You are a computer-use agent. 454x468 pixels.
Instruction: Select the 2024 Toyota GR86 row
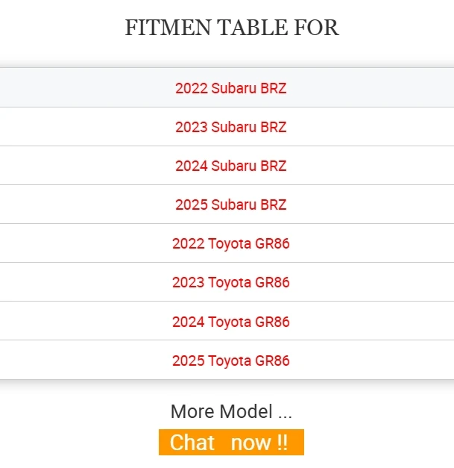(x=227, y=321)
